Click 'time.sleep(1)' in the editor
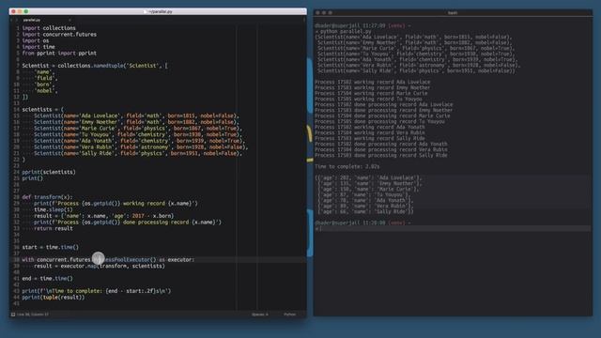The image size is (601, 338). click(54, 209)
